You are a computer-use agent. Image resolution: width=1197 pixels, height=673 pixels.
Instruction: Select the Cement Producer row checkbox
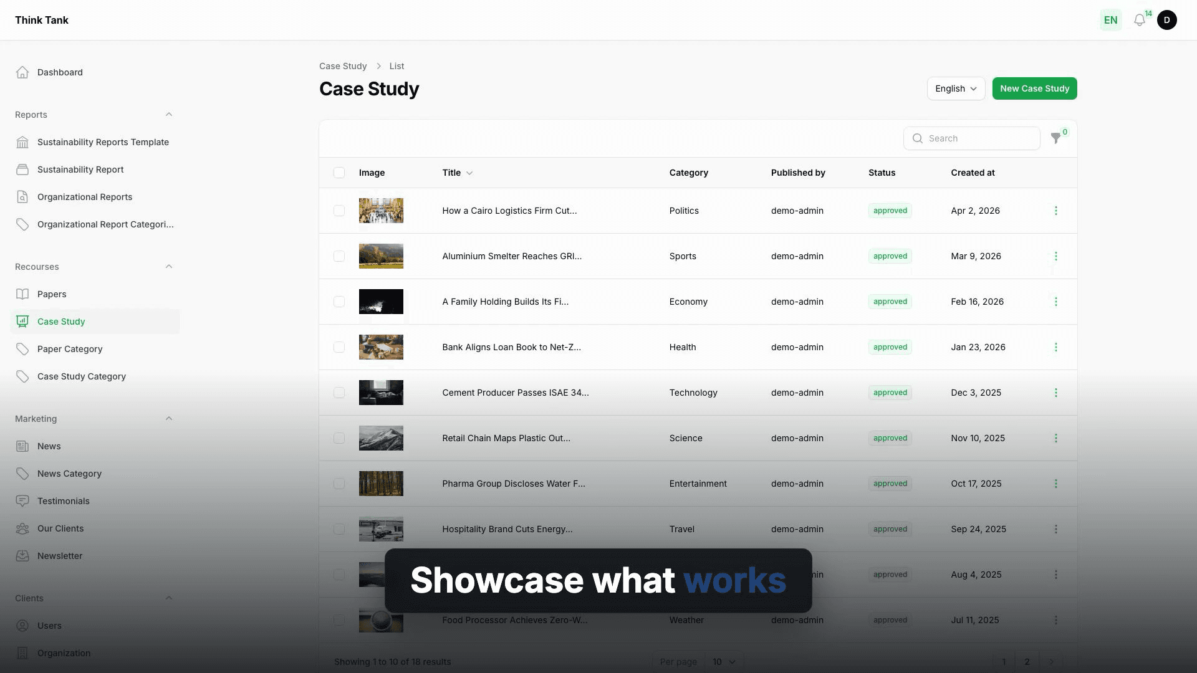[339, 393]
